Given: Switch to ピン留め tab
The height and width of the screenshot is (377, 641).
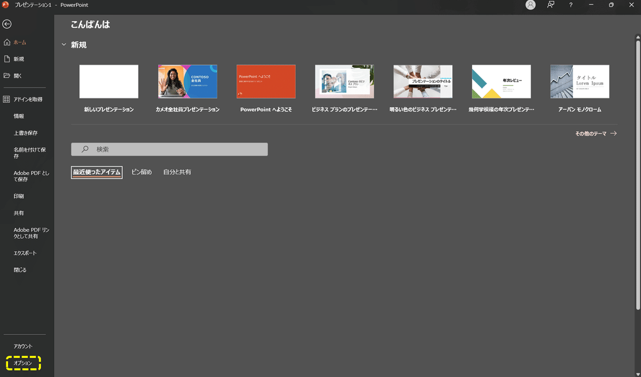Looking at the screenshot, I should pos(142,172).
